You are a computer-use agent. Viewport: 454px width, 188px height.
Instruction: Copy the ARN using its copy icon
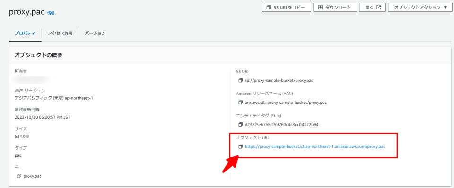[240, 103]
